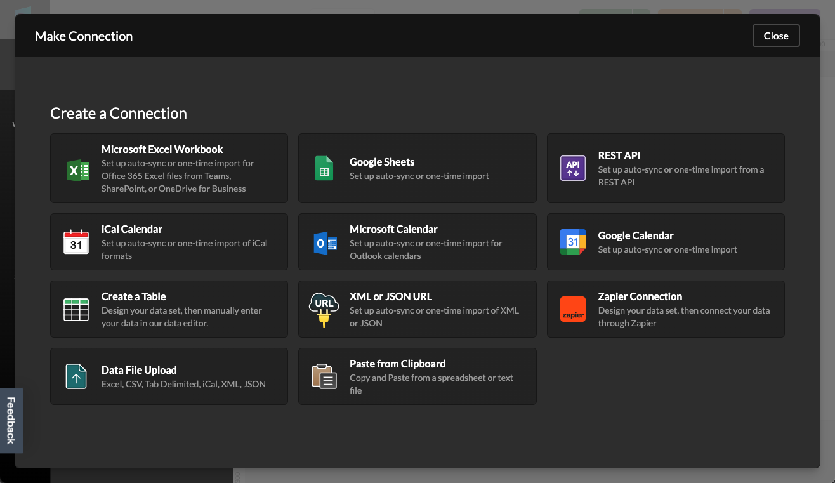Screen dimensions: 835x483
Task: Open the Paste from Clipboard option
Action: [417, 376]
